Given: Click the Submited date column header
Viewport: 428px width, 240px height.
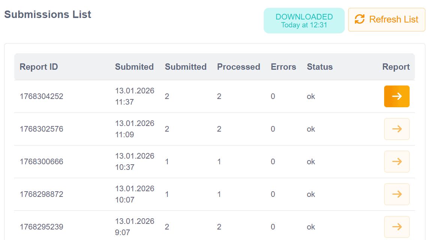Looking at the screenshot, I should tap(134, 67).
